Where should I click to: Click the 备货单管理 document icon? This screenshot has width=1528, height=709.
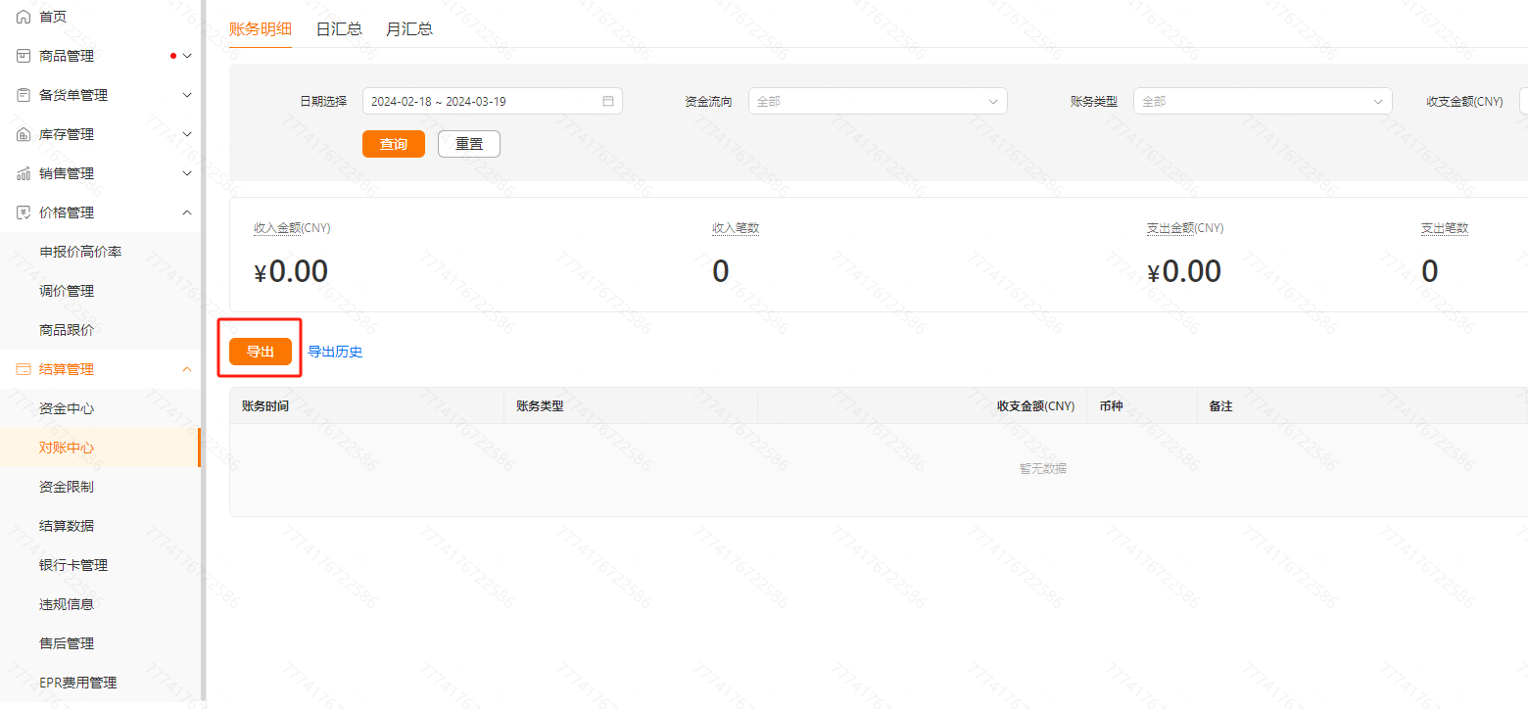coord(24,95)
